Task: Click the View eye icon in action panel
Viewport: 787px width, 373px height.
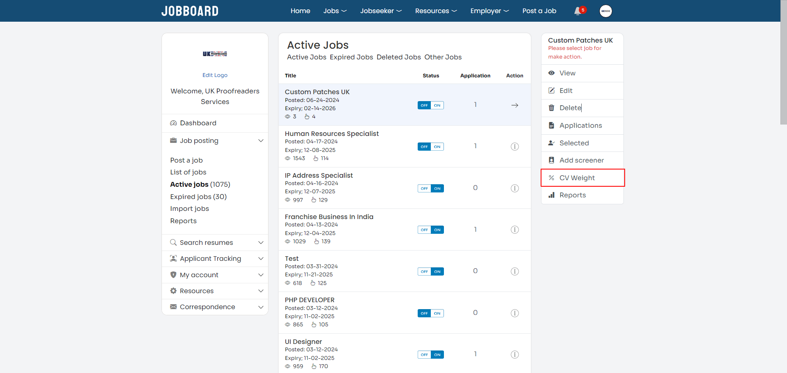Action: (552, 73)
